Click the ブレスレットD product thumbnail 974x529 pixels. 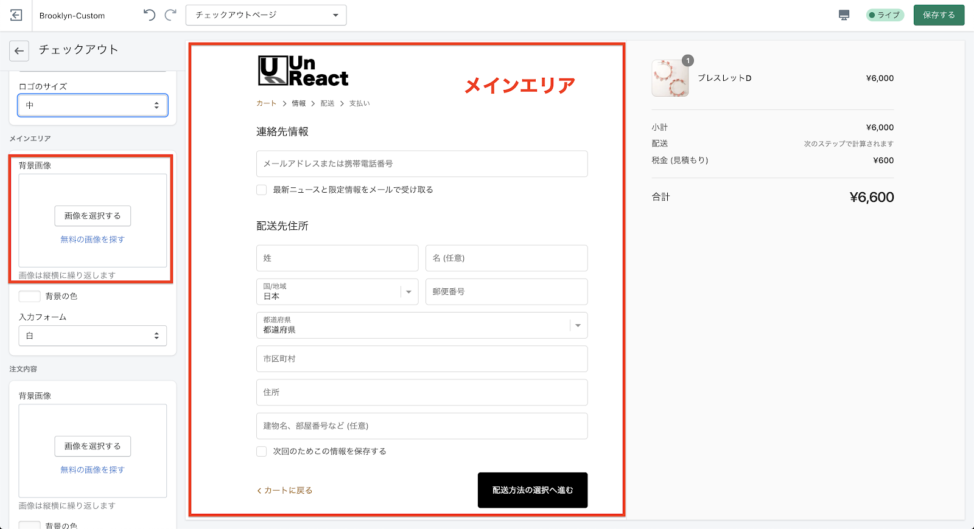tap(670, 78)
